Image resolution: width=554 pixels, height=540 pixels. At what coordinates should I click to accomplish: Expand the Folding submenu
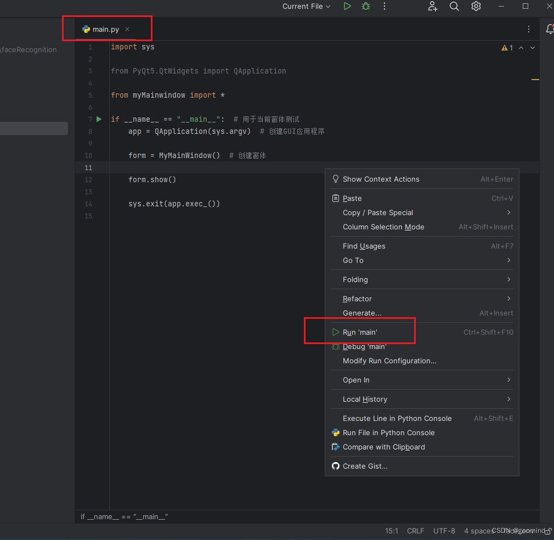point(422,279)
